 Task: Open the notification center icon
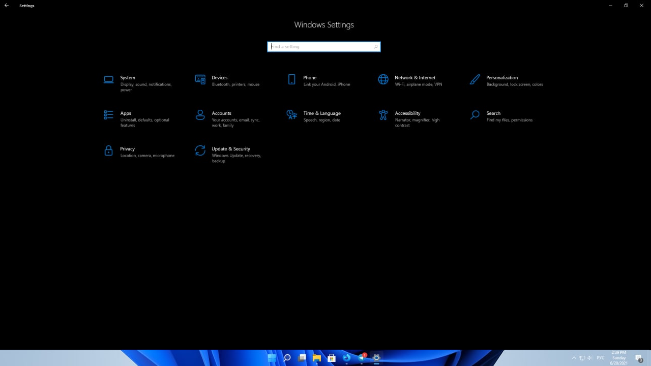pyautogui.click(x=639, y=358)
